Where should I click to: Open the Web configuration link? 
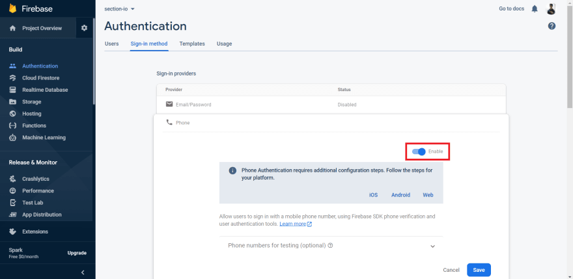[x=428, y=195]
